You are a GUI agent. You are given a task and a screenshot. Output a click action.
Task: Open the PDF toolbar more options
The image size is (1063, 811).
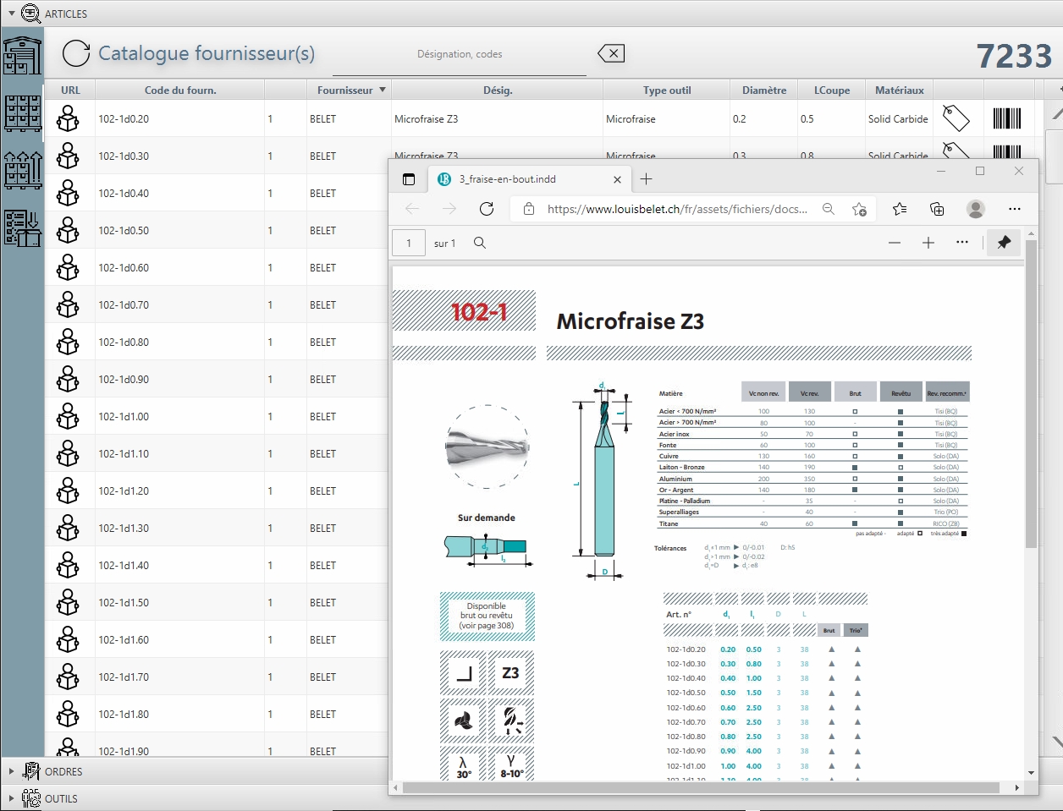click(x=962, y=243)
